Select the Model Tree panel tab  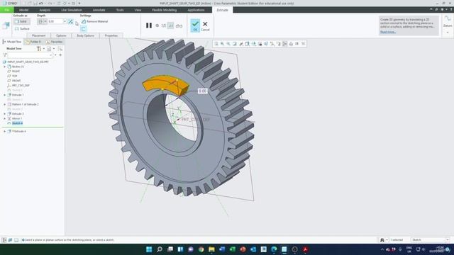coord(12,42)
